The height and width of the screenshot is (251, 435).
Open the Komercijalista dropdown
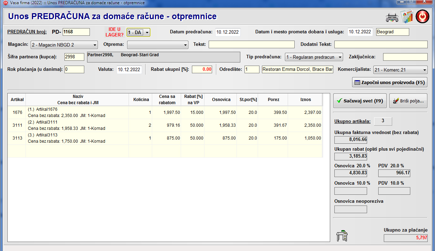tap(400, 70)
